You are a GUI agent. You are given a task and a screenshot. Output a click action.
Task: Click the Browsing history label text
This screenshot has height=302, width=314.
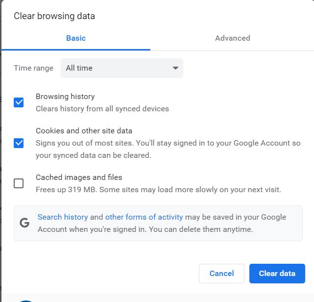tap(65, 97)
